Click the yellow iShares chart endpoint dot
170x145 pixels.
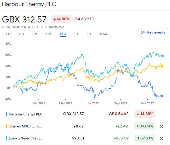click(x=162, y=66)
